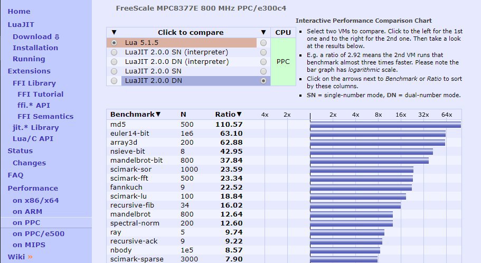Click the md5 benchmark name
481x263 pixels.
click(x=118, y=124)
